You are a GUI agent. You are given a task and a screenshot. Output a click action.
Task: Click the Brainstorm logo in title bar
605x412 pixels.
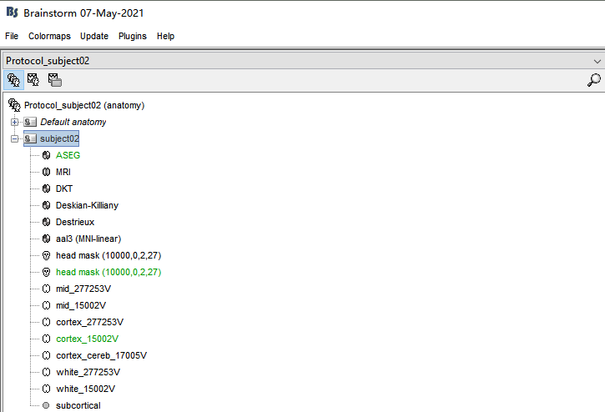tap(12, 13)
